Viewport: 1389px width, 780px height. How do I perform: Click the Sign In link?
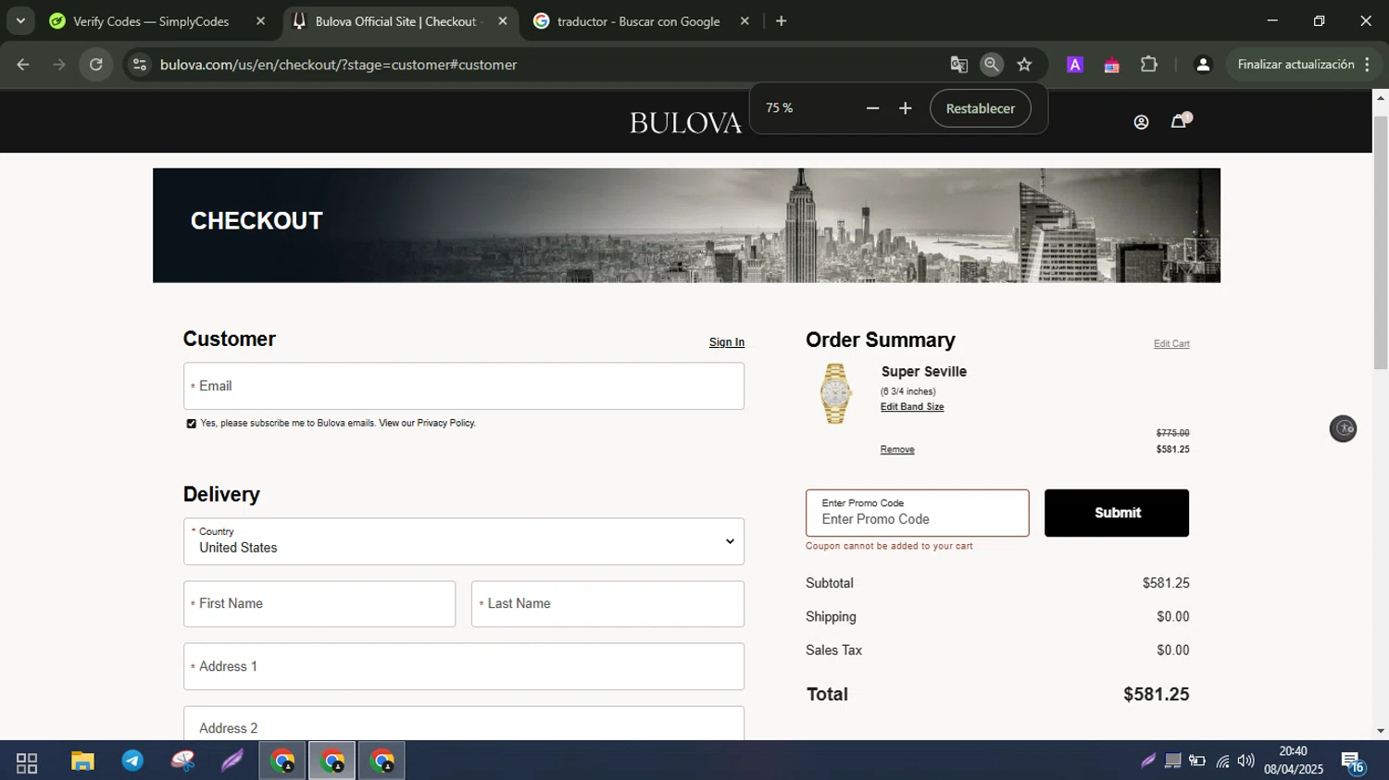(727, 342)
